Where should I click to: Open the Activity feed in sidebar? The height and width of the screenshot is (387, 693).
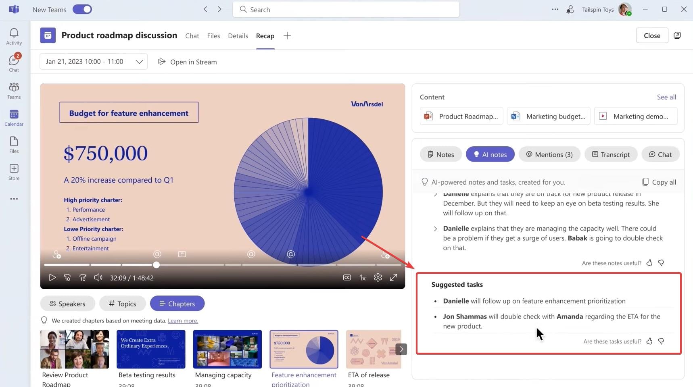coord(14,36)
